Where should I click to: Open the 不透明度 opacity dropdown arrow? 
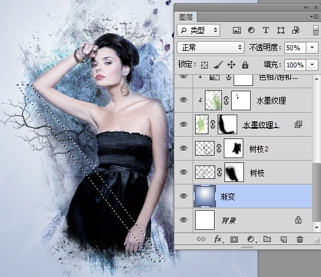tap(312, 48)
